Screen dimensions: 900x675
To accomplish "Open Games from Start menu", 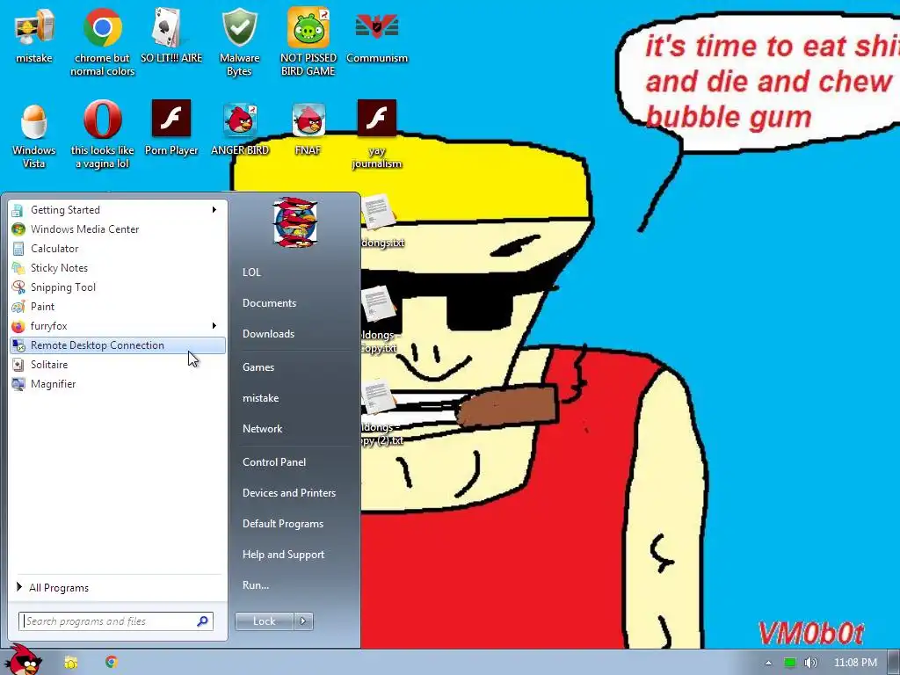I will click(258, 367).
